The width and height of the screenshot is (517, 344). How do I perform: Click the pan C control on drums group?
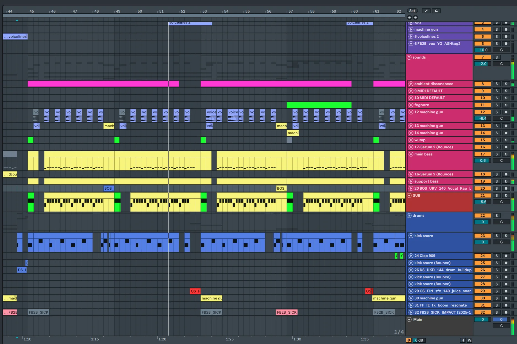pyautogui.click(x=501, y=222)
